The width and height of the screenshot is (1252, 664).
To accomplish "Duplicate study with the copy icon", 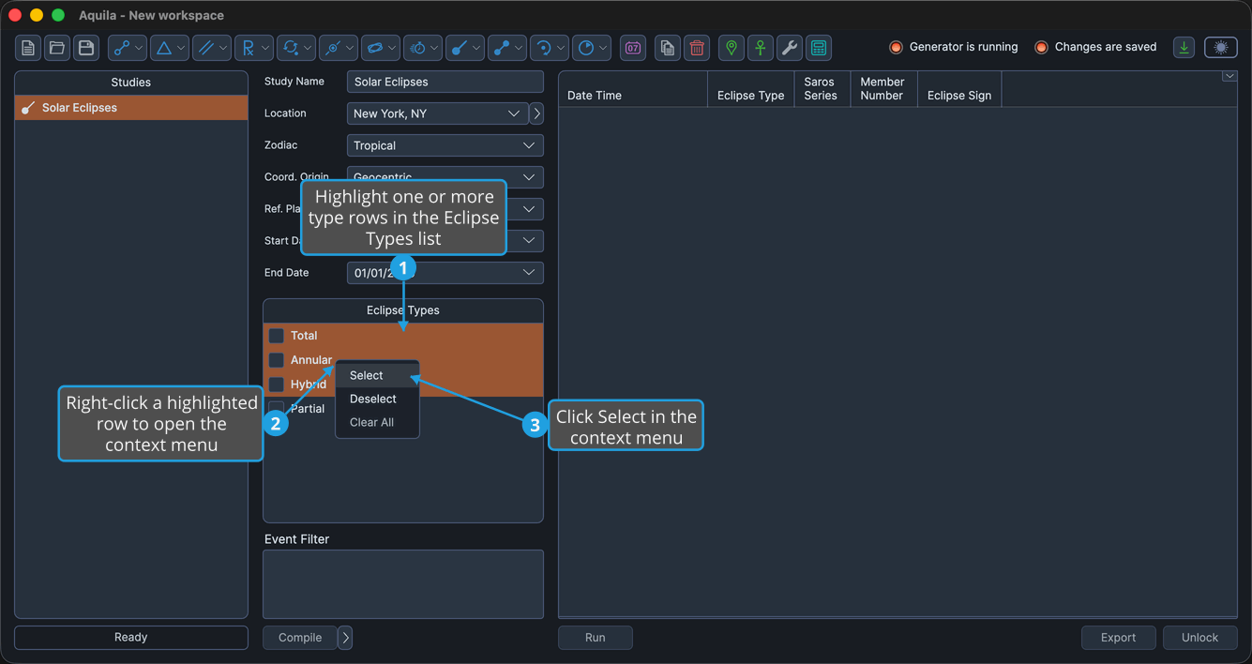I will (667, 48).
